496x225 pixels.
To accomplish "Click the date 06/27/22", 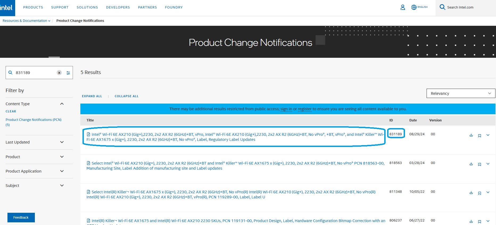I will pyautogui.click(x=417, y=220).
